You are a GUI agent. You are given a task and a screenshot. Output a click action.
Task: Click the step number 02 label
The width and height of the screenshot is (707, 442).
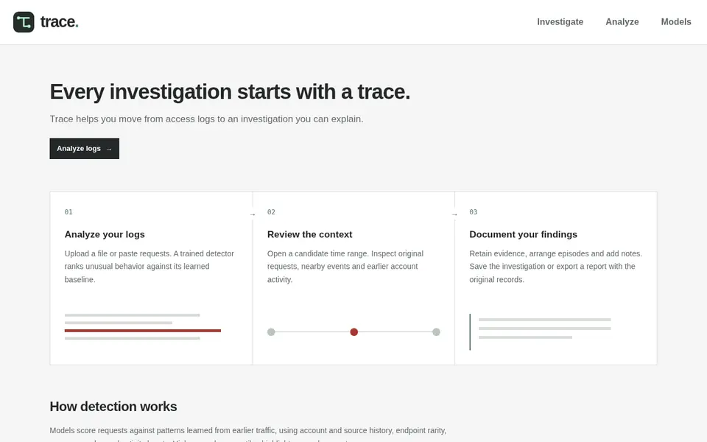coord(271,212)
